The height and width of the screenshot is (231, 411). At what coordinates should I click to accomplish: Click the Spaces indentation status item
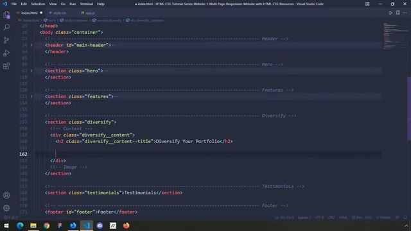304,218
